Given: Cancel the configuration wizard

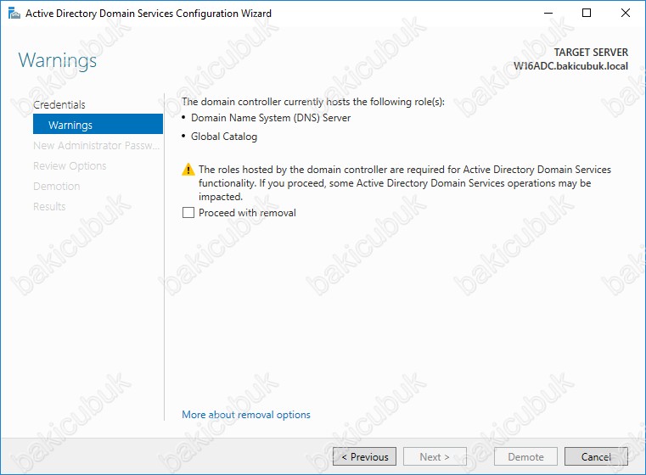Looking at the screenshot, I should pyautogui.click(x=596, y=456).
